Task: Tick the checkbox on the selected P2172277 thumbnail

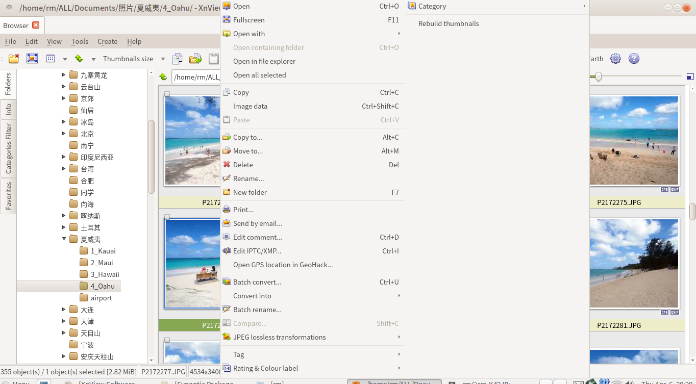Action: click(x=167, y=217)
